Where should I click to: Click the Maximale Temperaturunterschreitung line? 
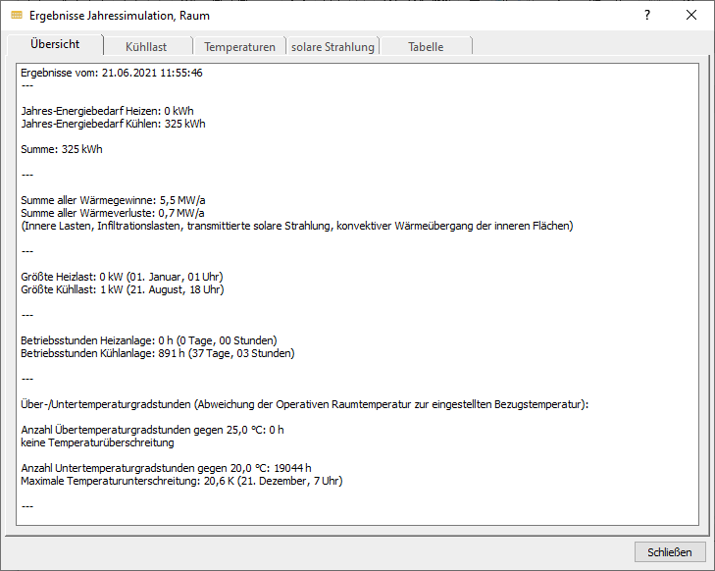point(181,481)
